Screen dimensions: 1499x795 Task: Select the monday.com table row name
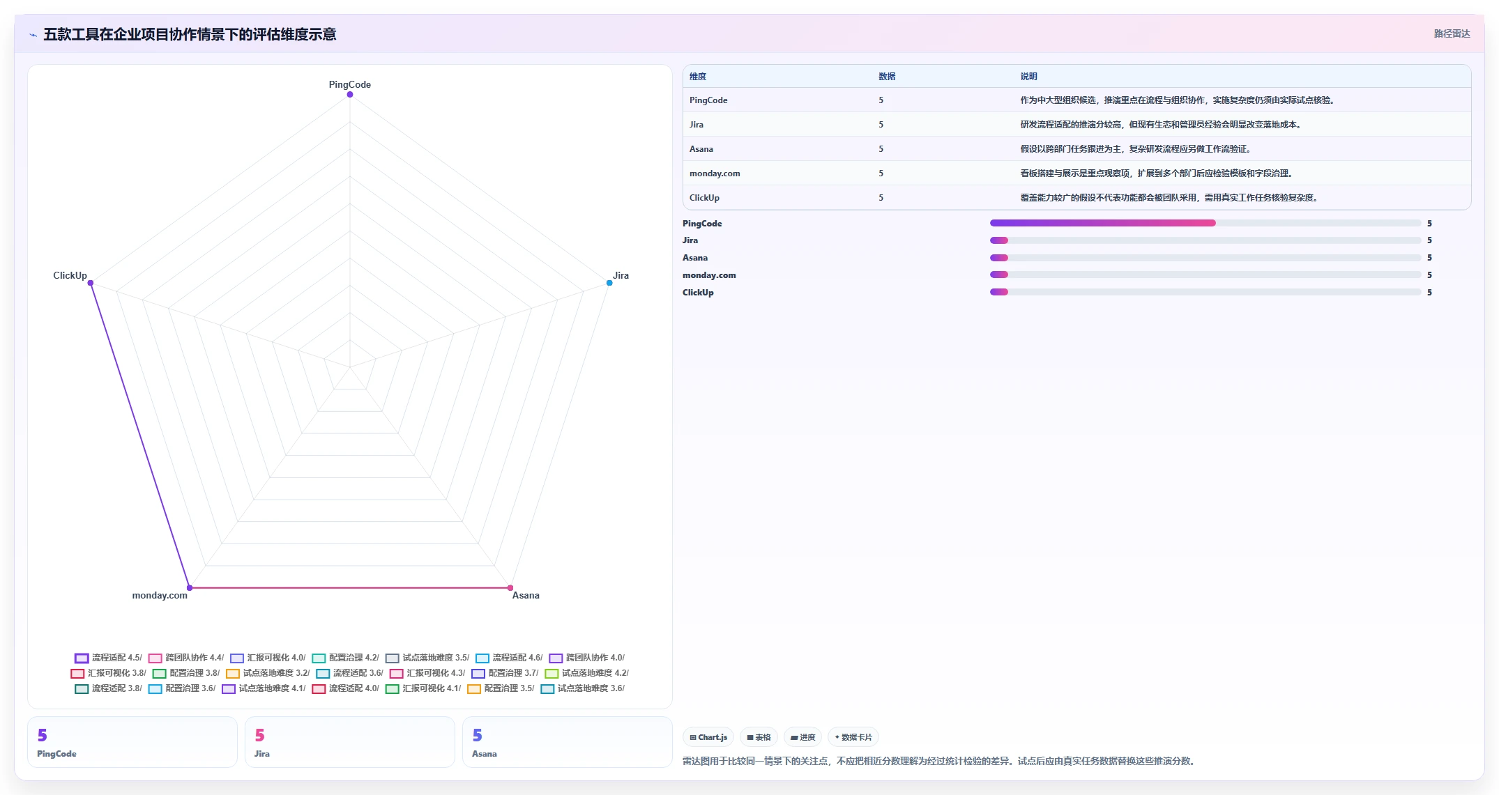pos(715,173)
